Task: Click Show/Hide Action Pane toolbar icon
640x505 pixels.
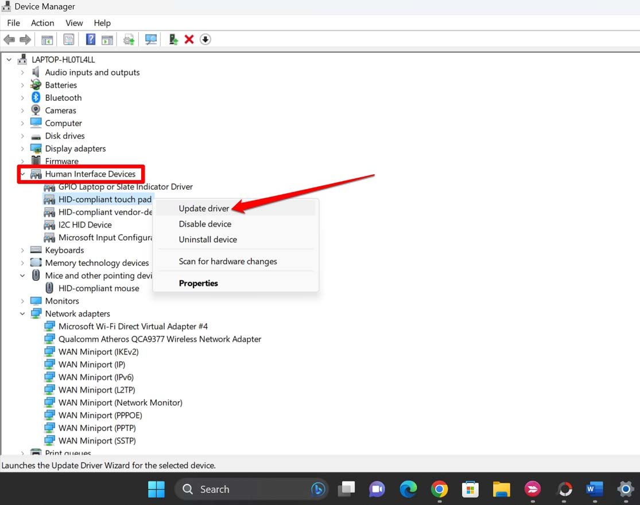Action: click(x=107, y=40)
